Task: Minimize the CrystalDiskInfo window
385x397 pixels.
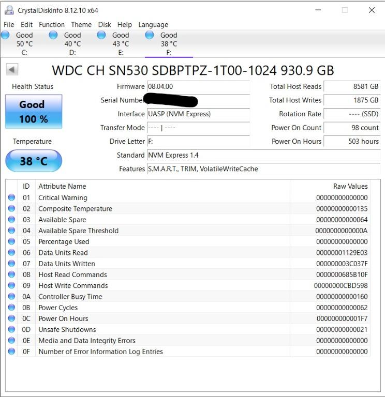Action: point(318,10)
